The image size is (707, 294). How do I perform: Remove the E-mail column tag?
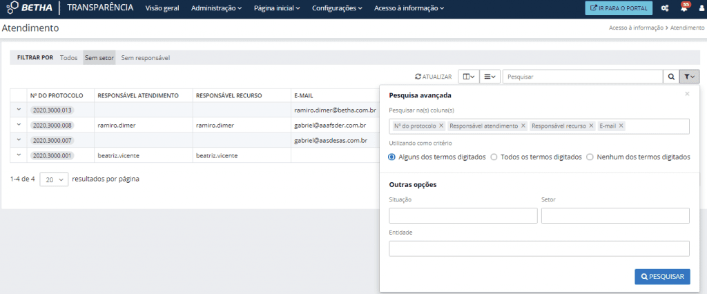621,126
